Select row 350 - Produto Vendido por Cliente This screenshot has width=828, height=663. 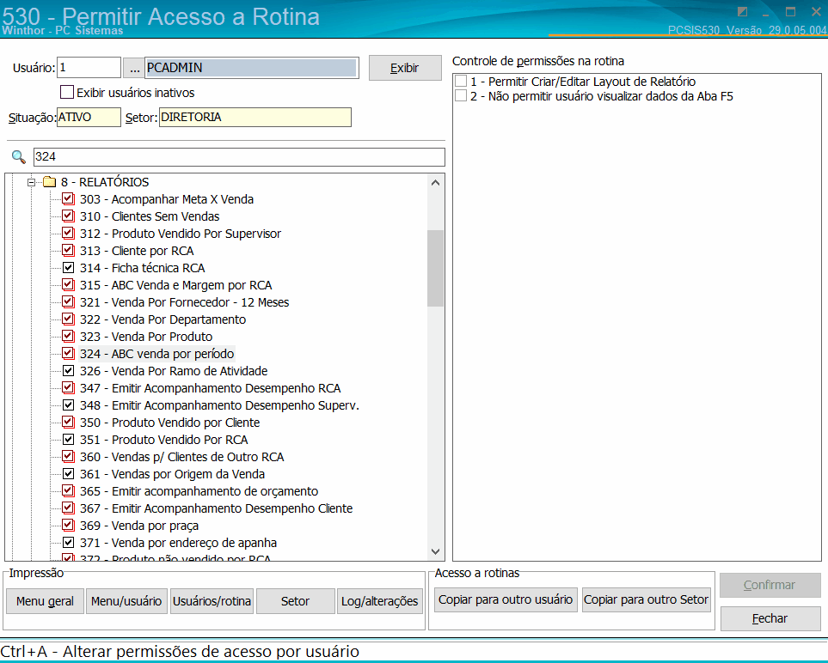tap(170, 423)
